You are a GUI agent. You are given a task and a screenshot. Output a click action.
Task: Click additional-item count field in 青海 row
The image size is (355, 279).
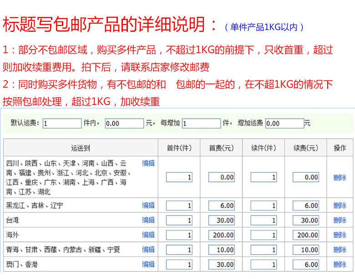[x=264, y=250]
